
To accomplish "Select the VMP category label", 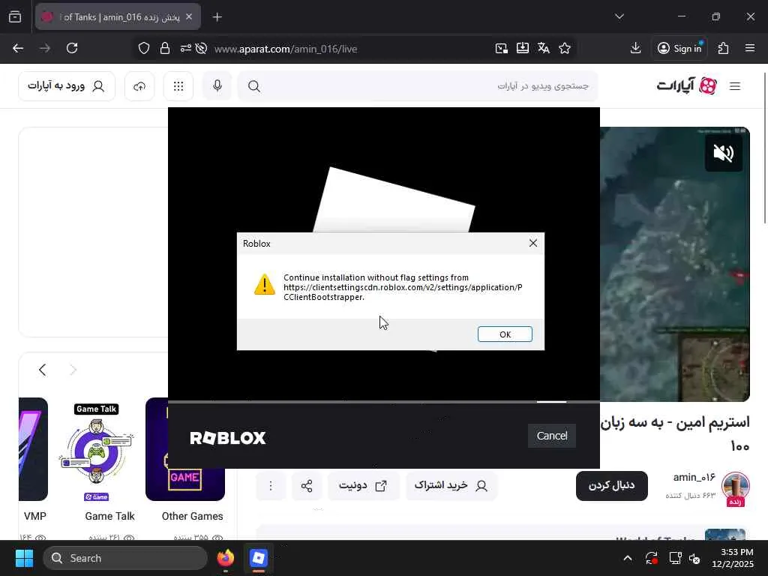I will click(35, 516).
